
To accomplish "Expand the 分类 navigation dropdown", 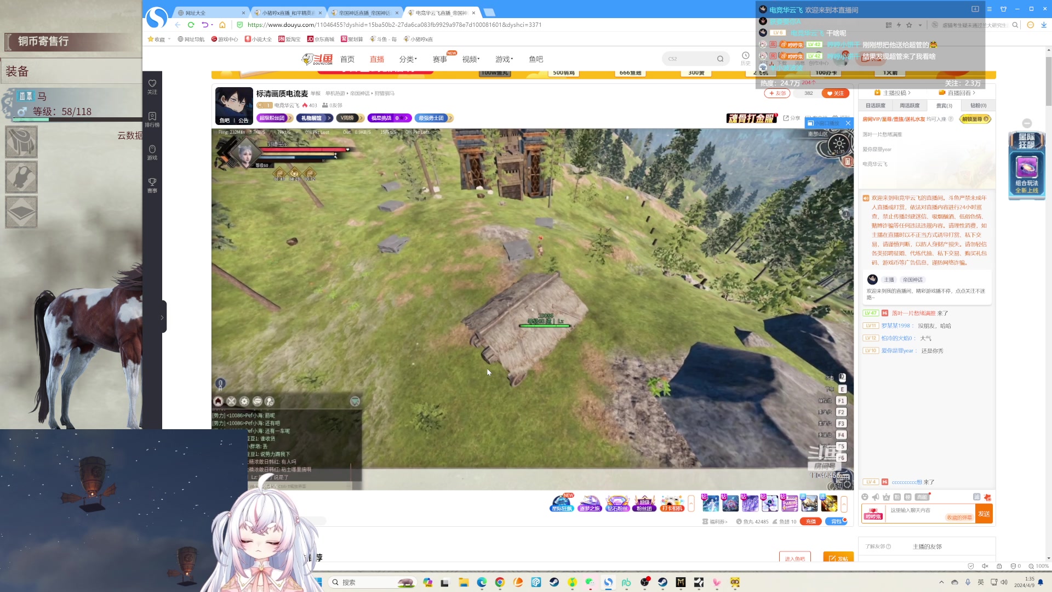I will pos(408,59).
